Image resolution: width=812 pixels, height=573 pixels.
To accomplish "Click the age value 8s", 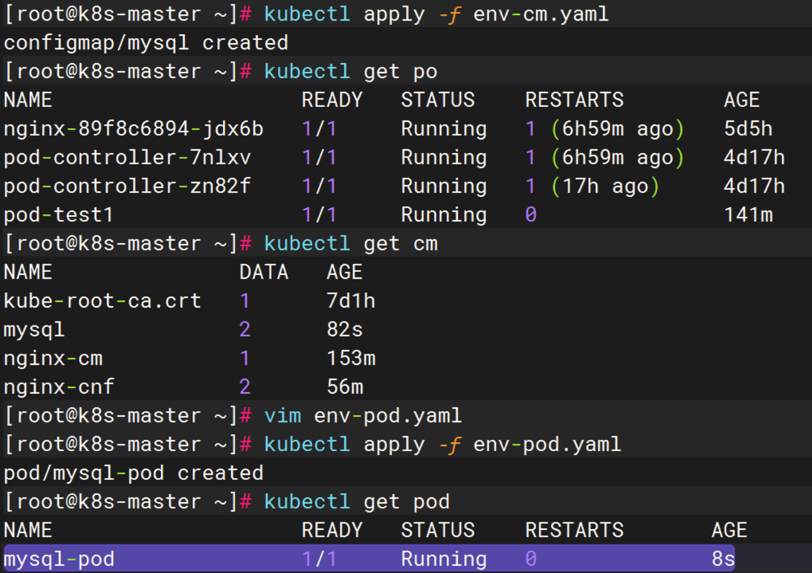I will 723,559.
